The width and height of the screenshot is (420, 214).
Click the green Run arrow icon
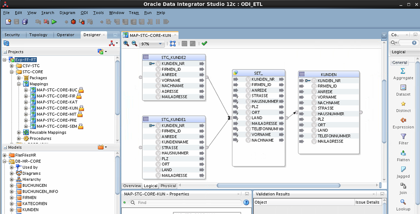[x=54, y=22]
